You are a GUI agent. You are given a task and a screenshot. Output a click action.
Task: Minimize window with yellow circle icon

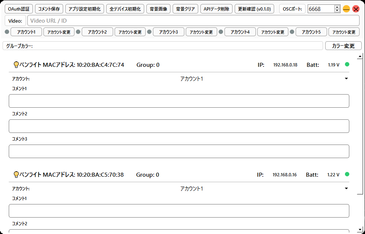point(346,9)
